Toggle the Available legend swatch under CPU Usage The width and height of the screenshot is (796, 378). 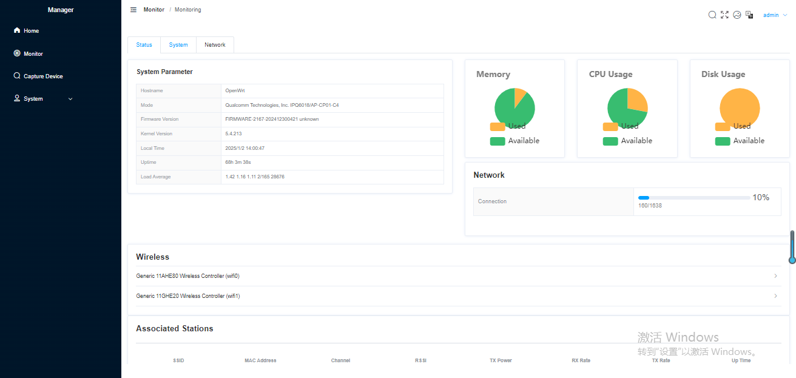(610, 141)
